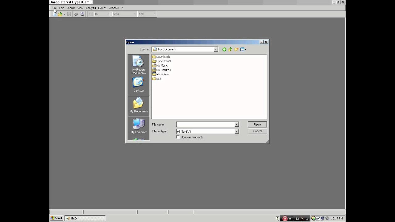Open the Extras menu
395x222 pixels.
coord(102,8)
